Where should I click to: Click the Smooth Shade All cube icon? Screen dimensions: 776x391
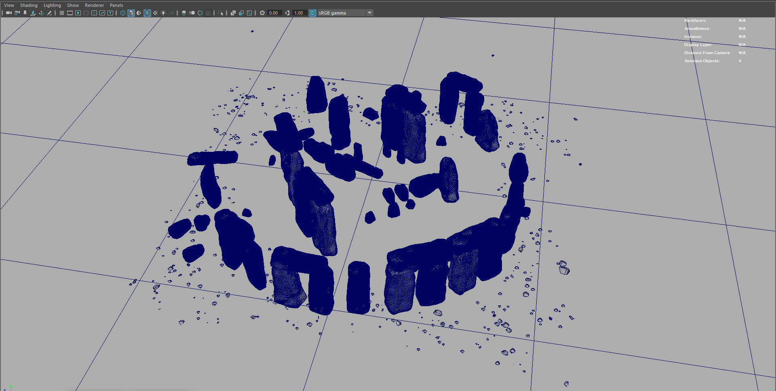tap(131, 13)
